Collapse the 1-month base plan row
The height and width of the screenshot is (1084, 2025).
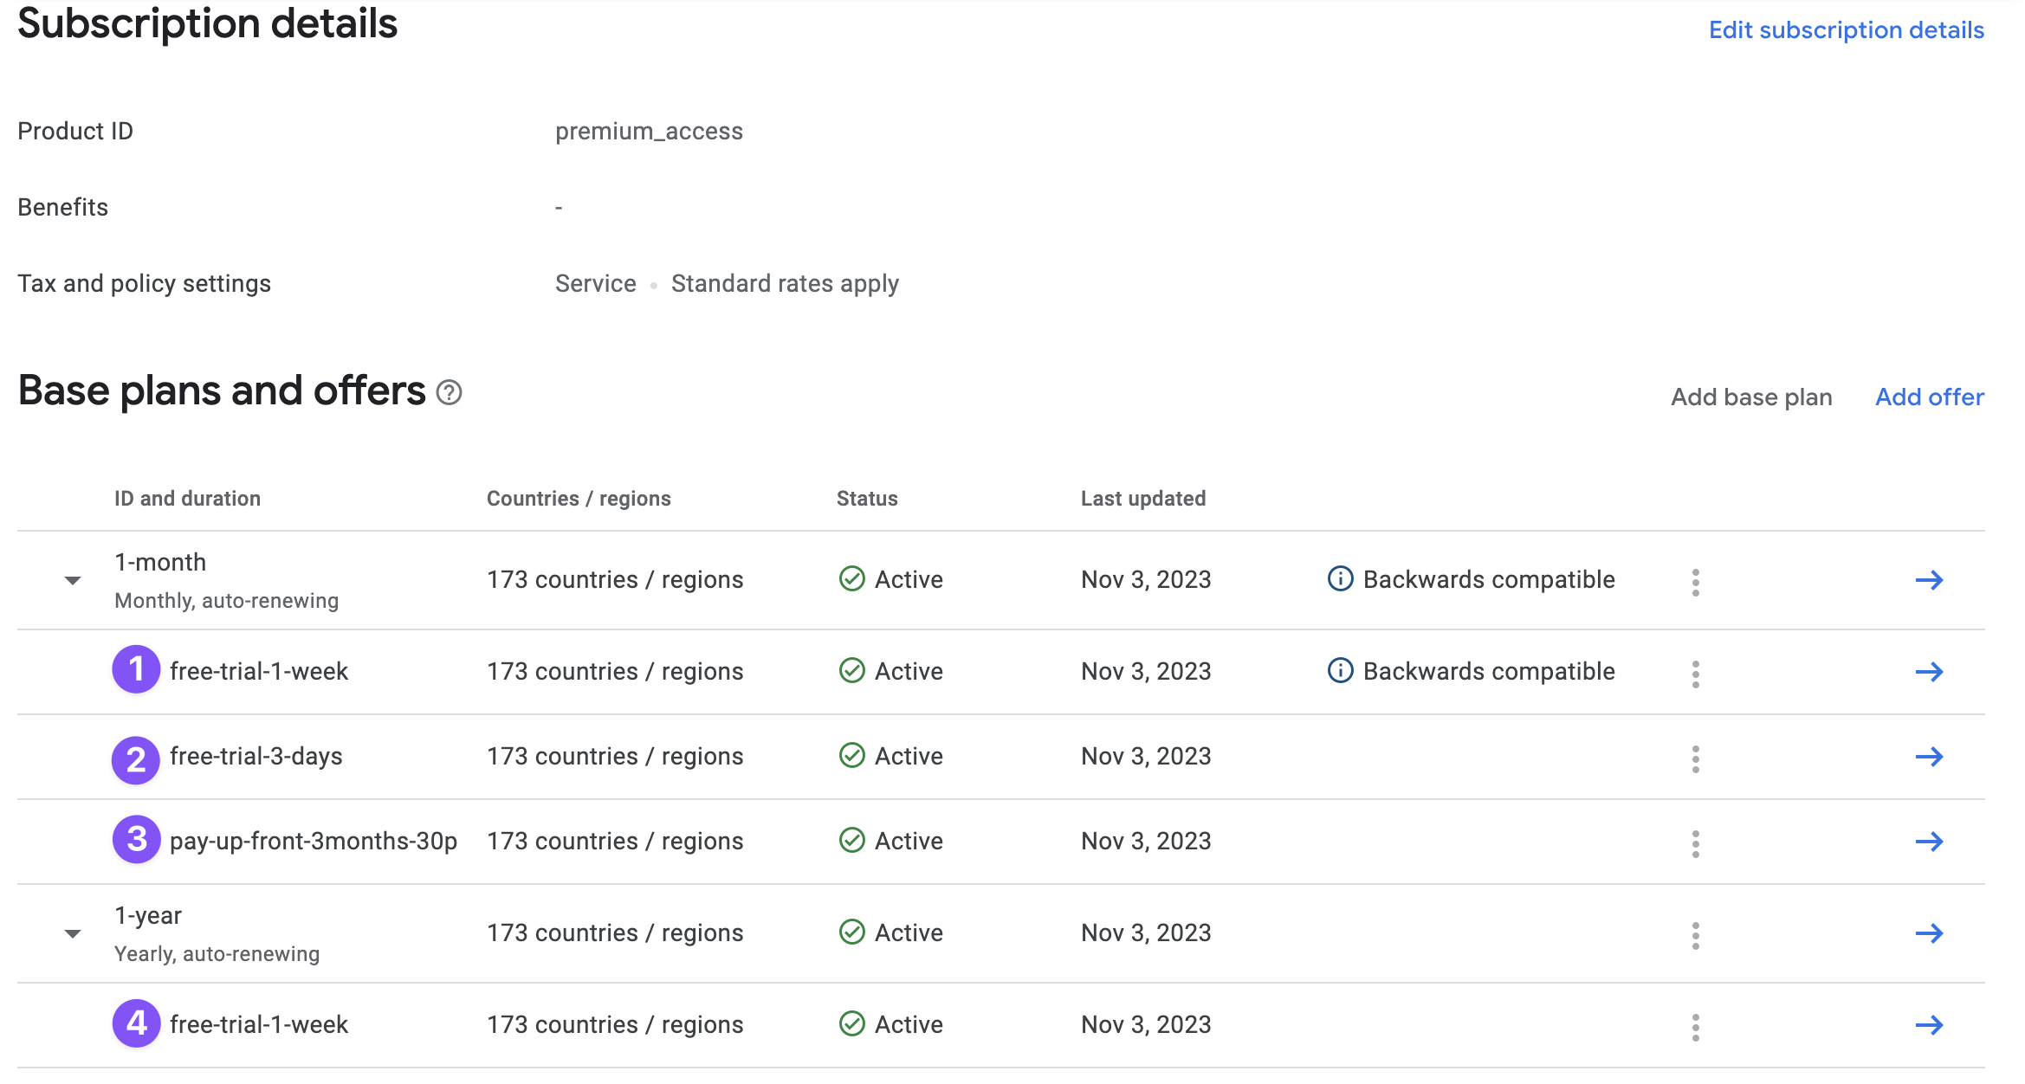73,580
